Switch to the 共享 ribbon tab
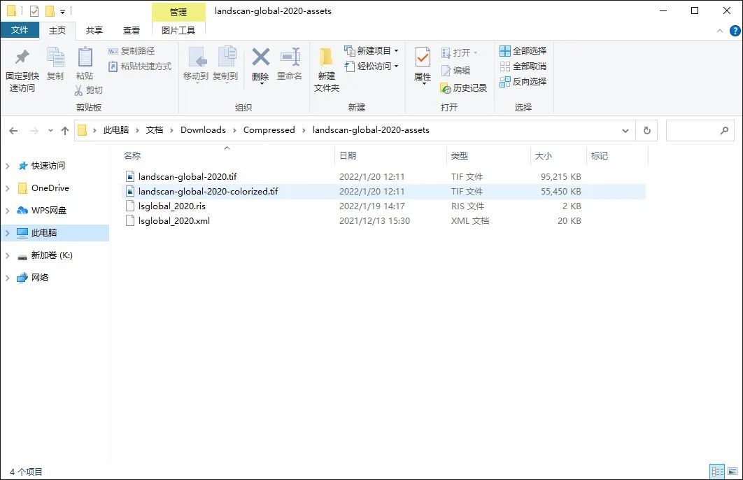 tap(94, 30)
